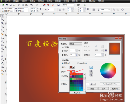Open the 位图 Bitmaps menu
130x104 pixels.
point(58,1)
